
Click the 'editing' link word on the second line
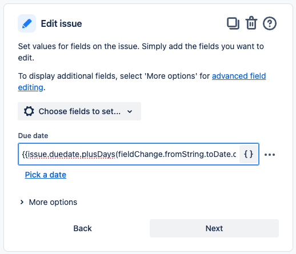30,87
